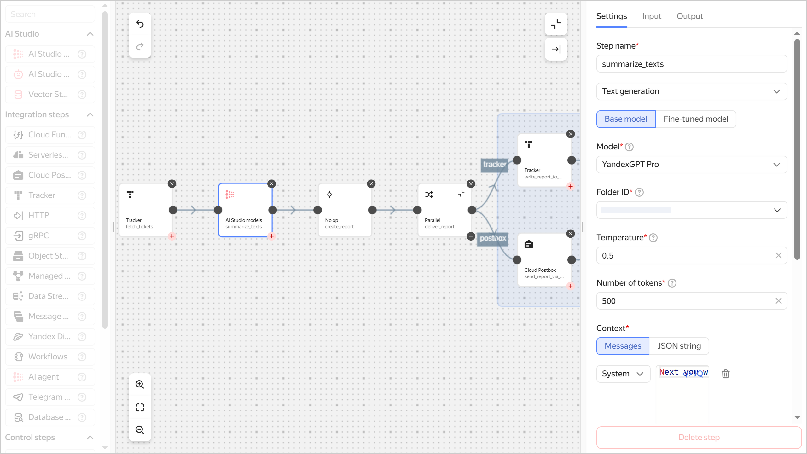Click the undo arrow on the canvas
The width and height of the screenshot is (807, 454).
[140, 24]
